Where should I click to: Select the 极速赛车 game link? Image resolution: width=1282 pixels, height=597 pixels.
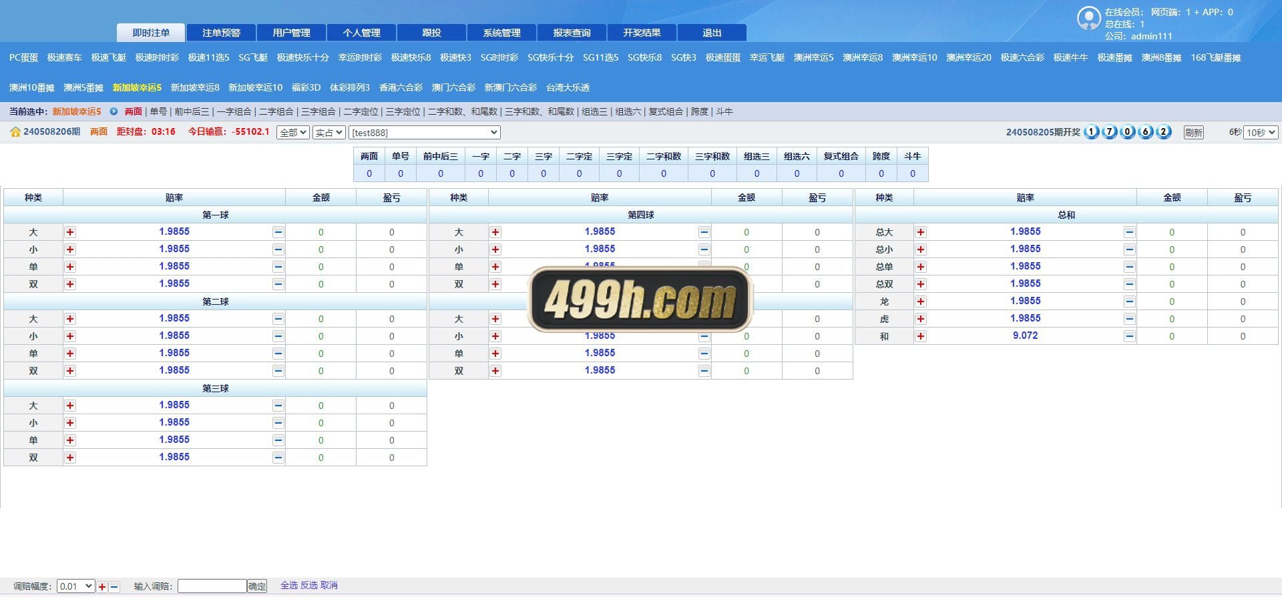coord(65,58)
